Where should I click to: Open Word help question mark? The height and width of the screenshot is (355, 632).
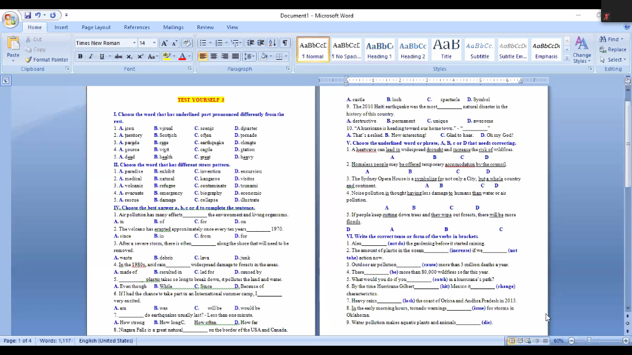(627, 27)
